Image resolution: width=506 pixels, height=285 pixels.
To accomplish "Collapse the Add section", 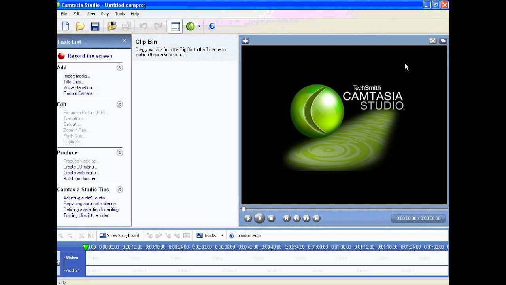I will [x=120, y=68].
